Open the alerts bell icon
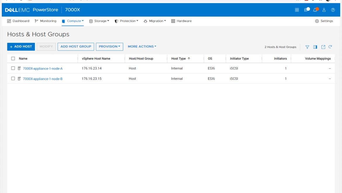 pos(316,10)
